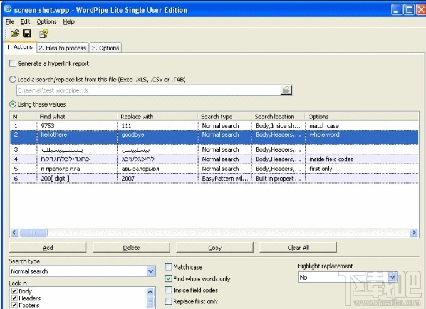
Task: Click the Delete button
Action: click(132, 248)
